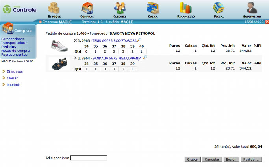Click the Imprimir arrow bullet icon

coord(4,84)
